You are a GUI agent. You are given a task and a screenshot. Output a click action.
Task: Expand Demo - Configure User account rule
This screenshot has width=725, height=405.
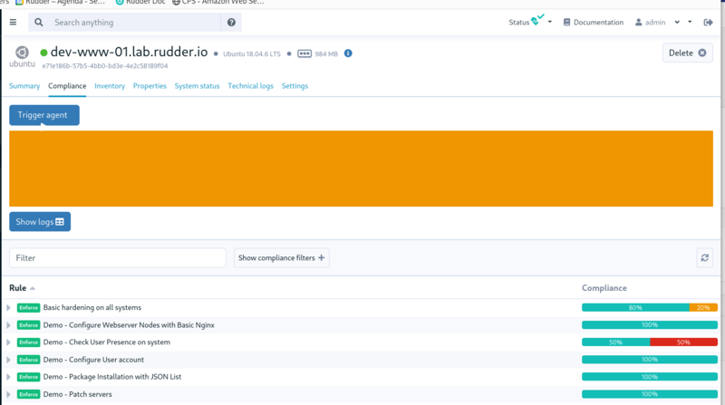[x=8, y=360]
